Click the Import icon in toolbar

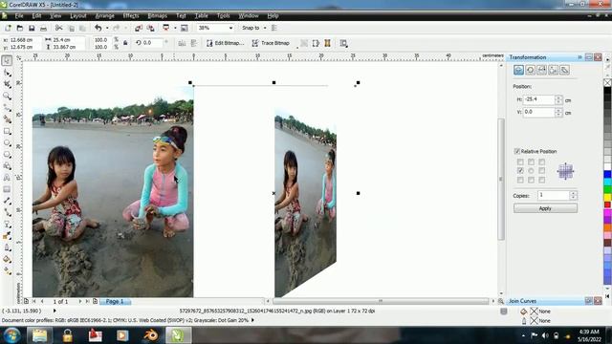pyautogui.click(x=139, y=28)
